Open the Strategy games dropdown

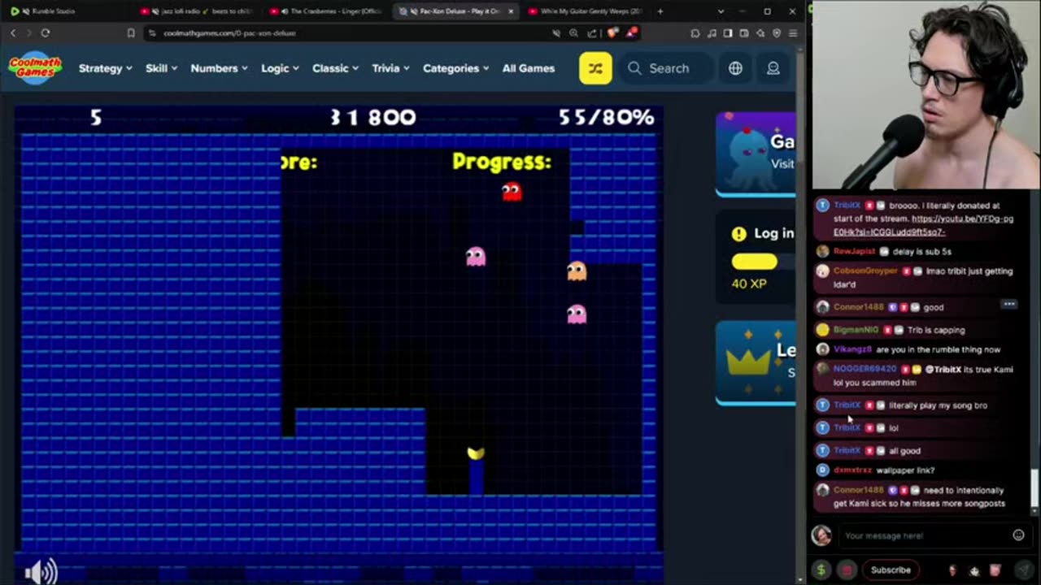[x=105, y=68]
